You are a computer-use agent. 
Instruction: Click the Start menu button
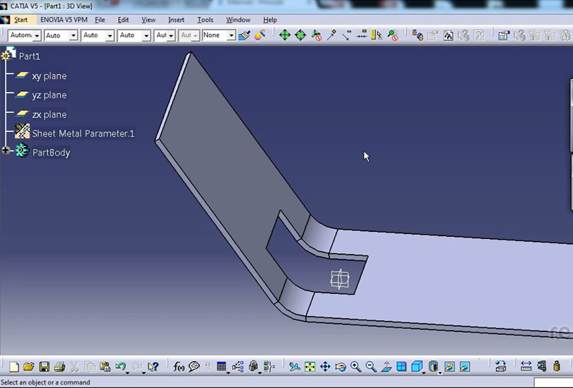click(20, 20)
